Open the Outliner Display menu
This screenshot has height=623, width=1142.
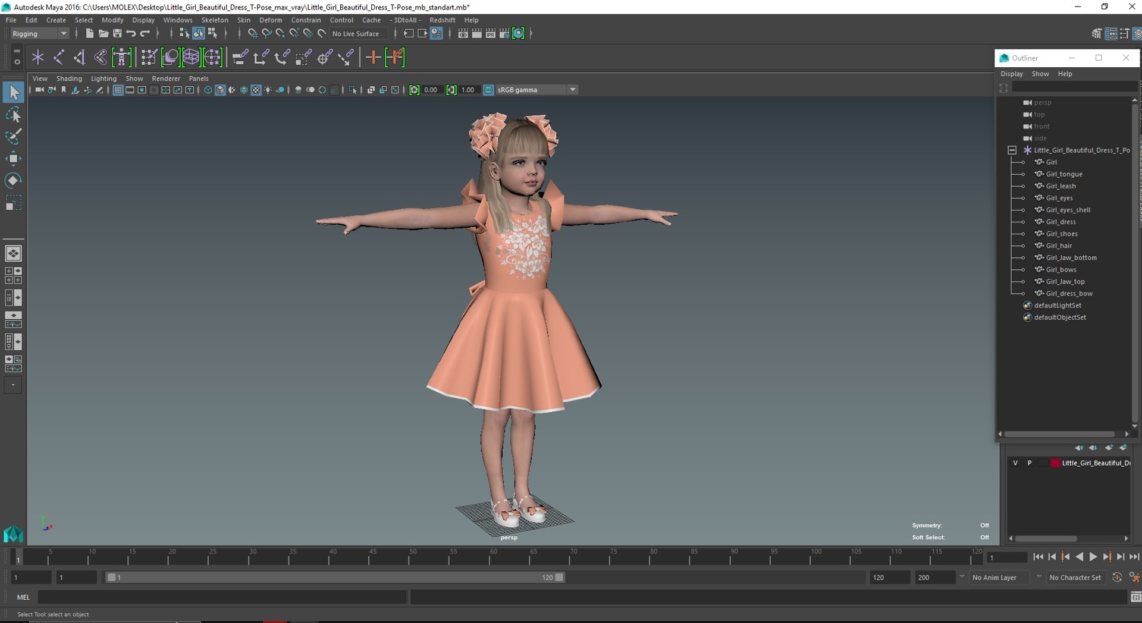pyautogui.click(x=1011, y=74)
